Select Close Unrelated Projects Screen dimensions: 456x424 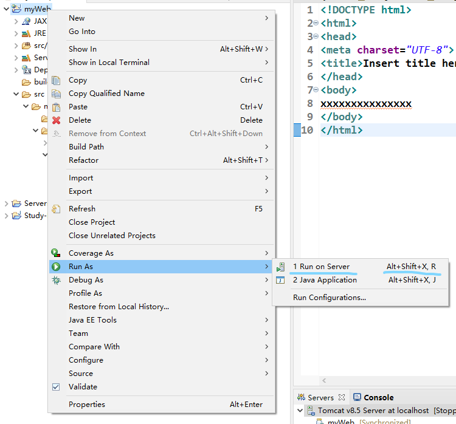click(162, 236)
